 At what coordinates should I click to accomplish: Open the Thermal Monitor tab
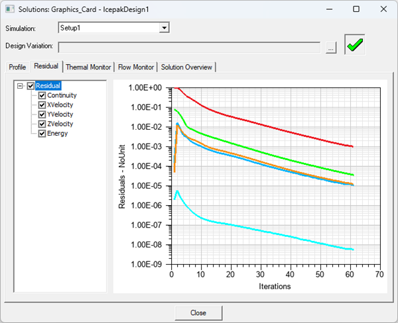click(88, 67)
